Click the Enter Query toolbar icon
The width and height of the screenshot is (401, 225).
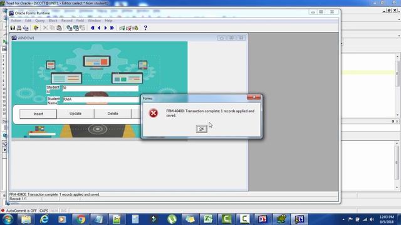point(69,27)
